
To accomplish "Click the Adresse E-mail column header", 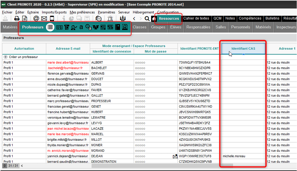I will (x=68, y=48).
